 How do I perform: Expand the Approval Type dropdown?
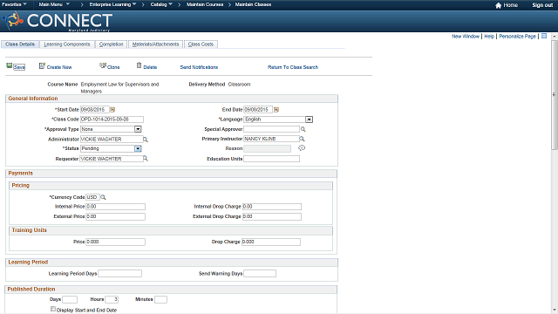[138, 129]
